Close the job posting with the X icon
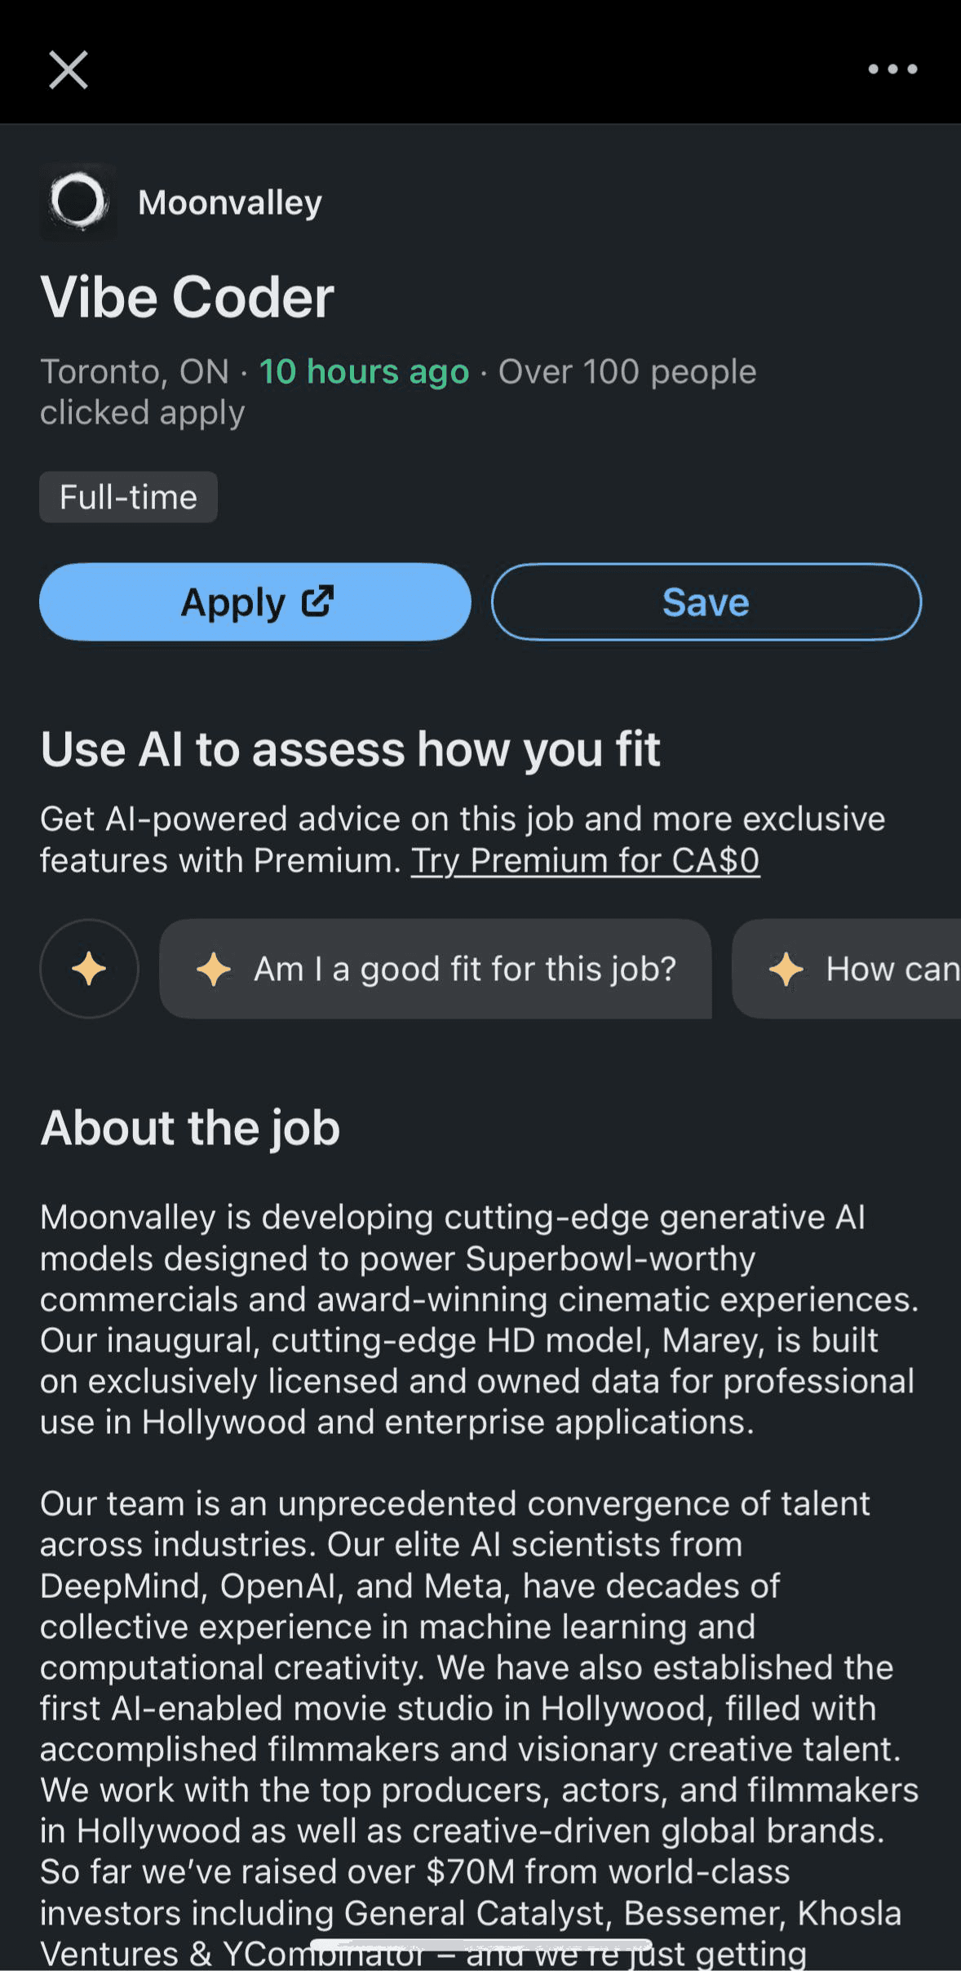Viewport: 961px width, 1971px height. pos(69,69)
